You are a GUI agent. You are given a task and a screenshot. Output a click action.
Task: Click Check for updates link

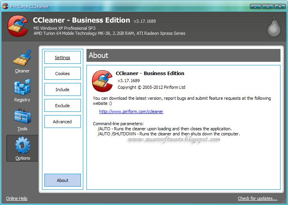257,198
